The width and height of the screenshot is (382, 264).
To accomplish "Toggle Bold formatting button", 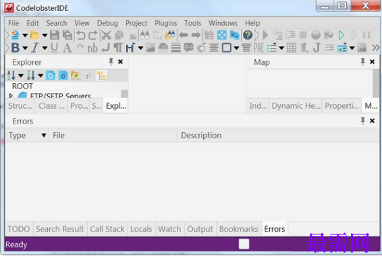I will click(x=16, y=48).
